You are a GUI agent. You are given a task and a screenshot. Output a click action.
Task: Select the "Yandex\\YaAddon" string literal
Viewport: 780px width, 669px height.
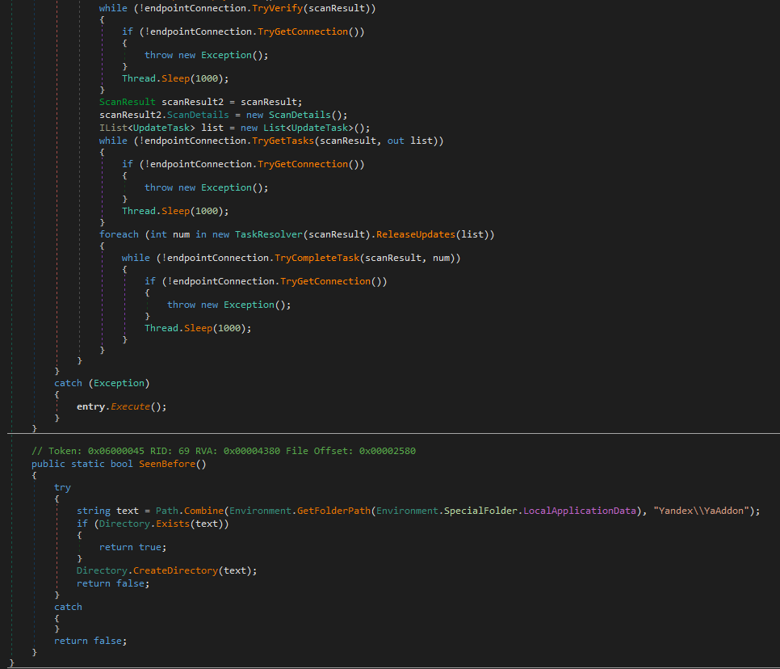pos(701,511)
